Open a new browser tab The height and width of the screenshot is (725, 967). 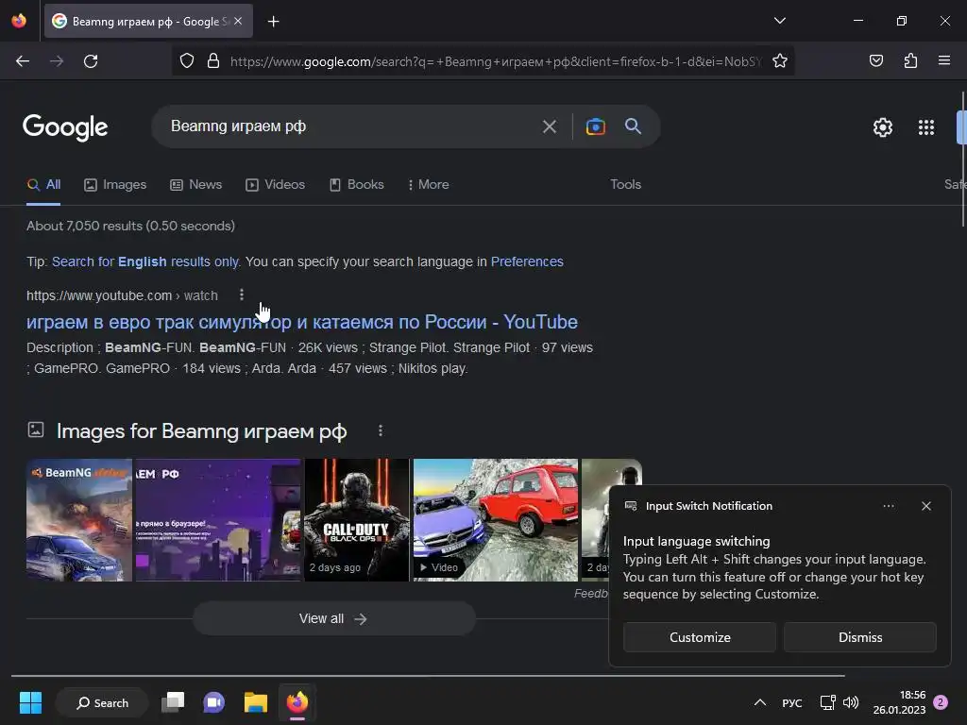click(x=273, y=22)
